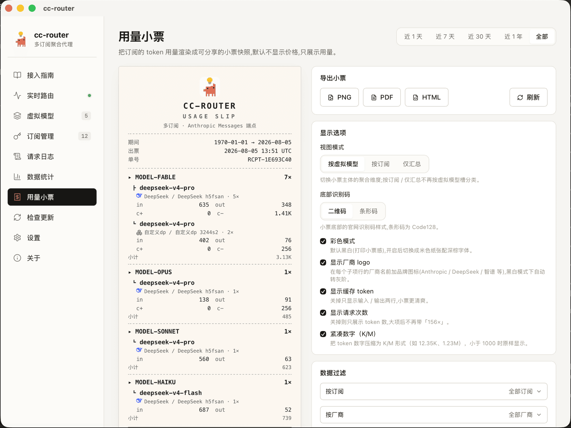Select 近 1 年 time range tab

point(513,37)
